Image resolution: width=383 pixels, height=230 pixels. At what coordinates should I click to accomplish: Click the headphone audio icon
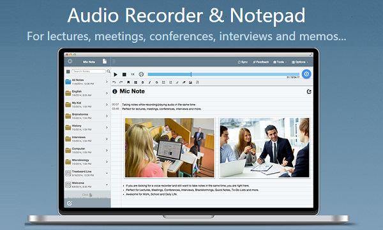coord(141,74)
